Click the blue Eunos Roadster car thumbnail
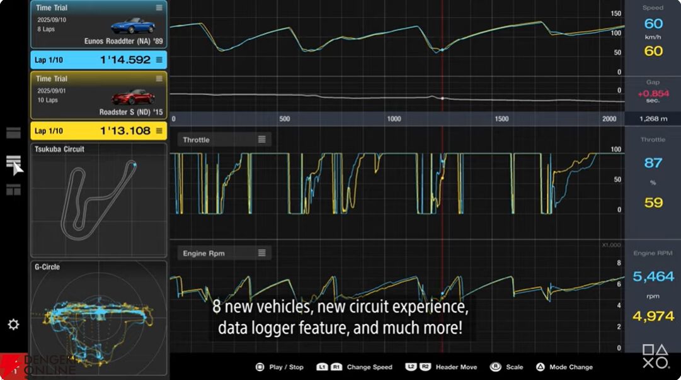 pyautogui.click(x=132, y=26)
